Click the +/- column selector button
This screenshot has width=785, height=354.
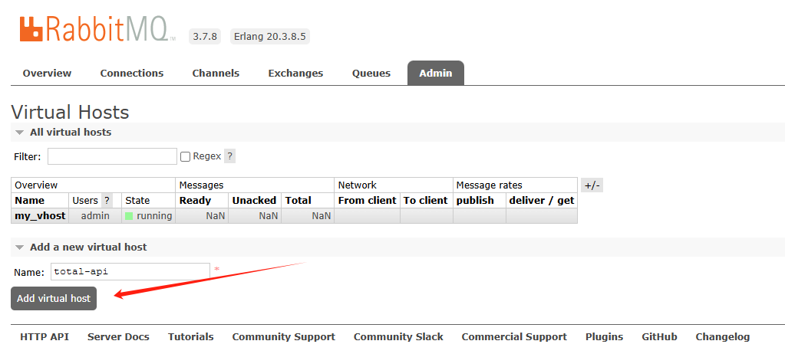tap(592, 185)
